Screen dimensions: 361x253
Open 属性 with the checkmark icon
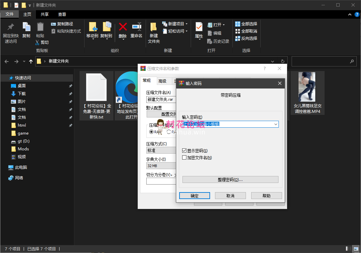(x=199, y=27)
